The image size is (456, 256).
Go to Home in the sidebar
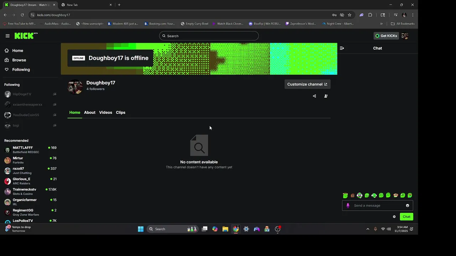14,50
